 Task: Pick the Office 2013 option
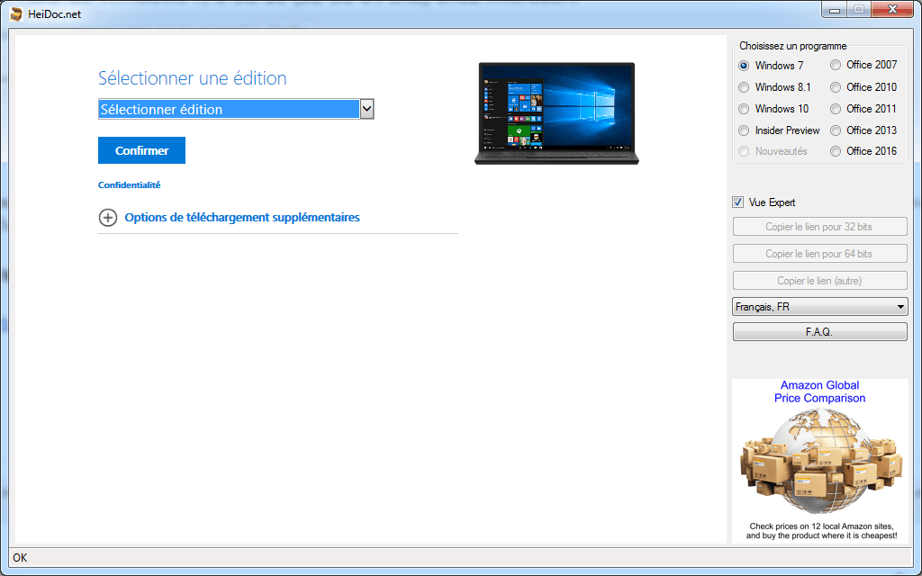[x=836, y=130]
